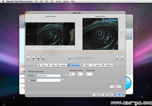
Task: Click the left timeline end marker
Action: coord(27,54)
